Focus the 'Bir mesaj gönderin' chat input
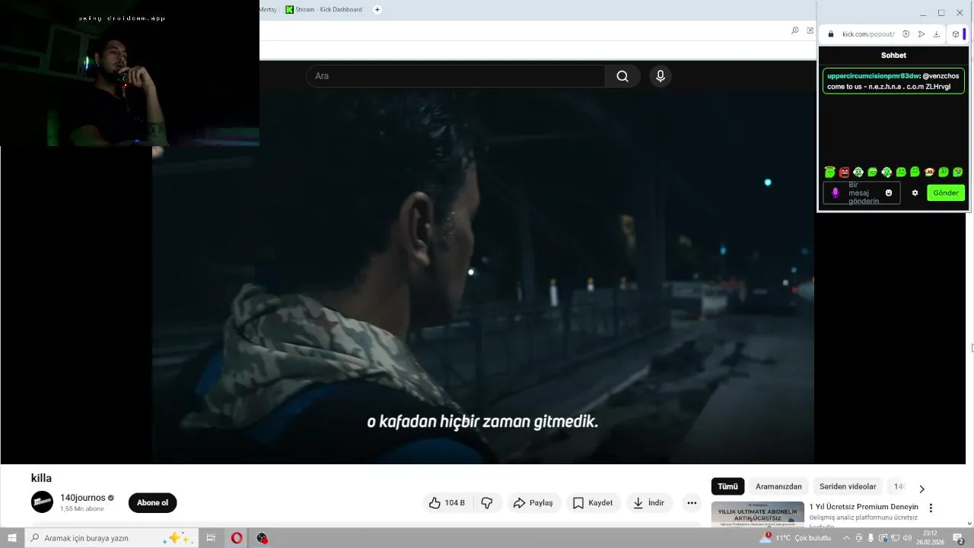The height and width of the screenshot is (548, 974). [861, 193]
